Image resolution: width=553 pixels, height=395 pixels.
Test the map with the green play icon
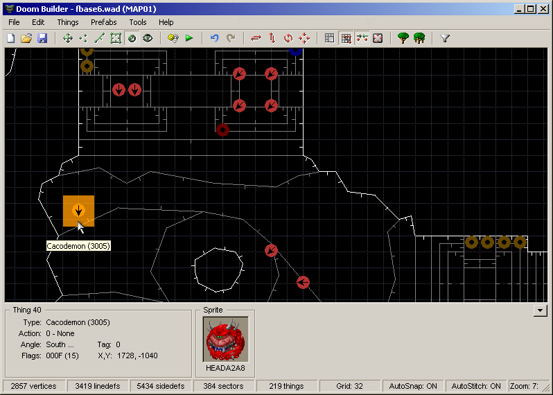coord(189,38)
